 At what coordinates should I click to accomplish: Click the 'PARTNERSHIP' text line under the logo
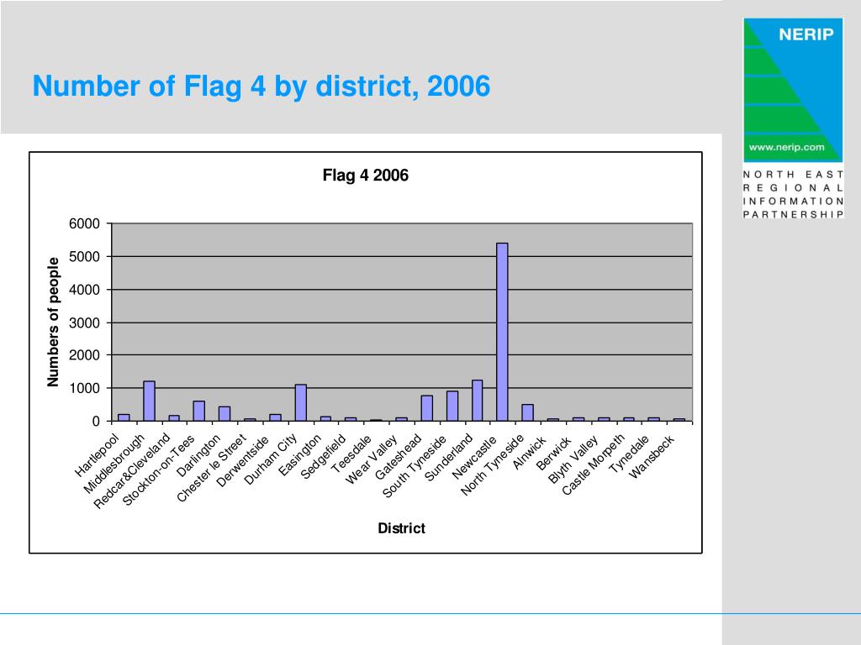793,214
